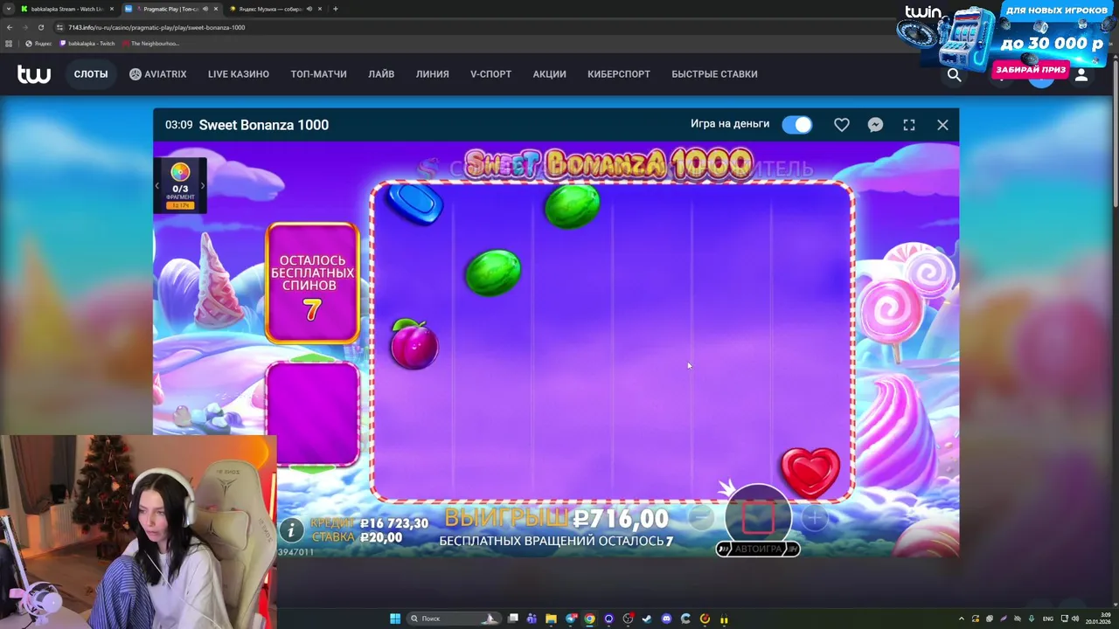Open the АВТОИГРА autoplay button
Screen dimensions: 1119x629
(758, 549)
